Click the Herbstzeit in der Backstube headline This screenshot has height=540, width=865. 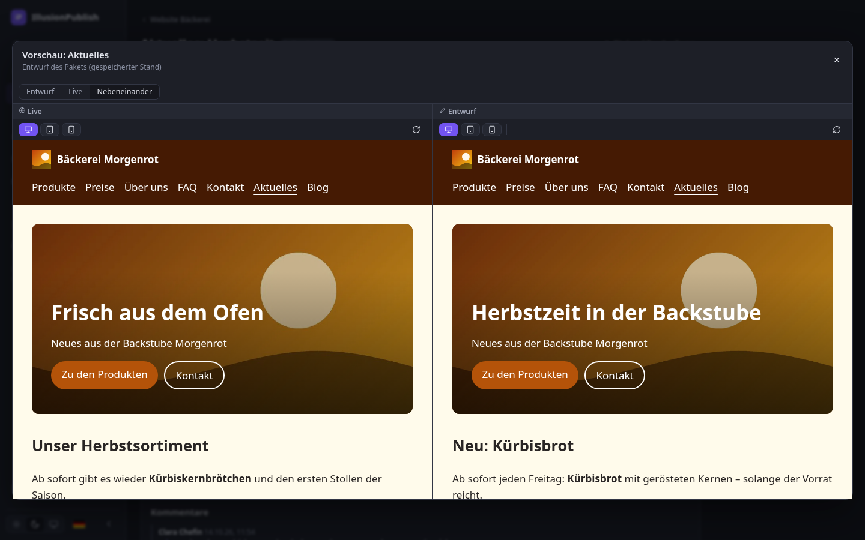click(616, 313)
